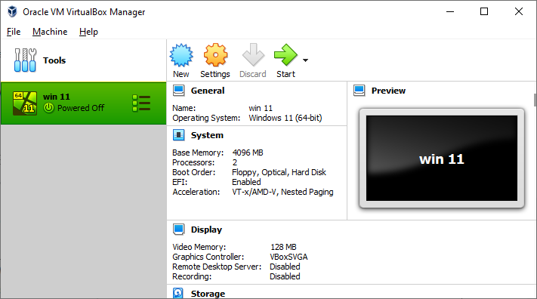Click the Acceleration value text
The image size is (537, 299).
[282, 192]
